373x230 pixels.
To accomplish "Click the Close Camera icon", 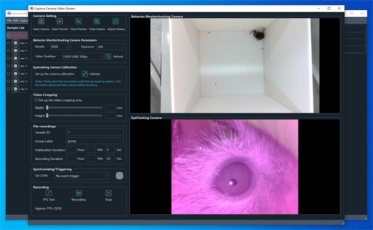I will [x=97, y=22].
